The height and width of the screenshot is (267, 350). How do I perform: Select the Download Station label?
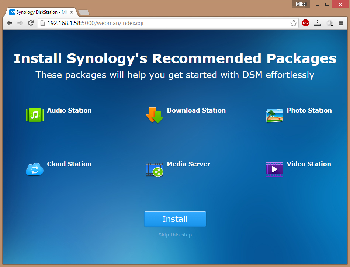(197, 110)
